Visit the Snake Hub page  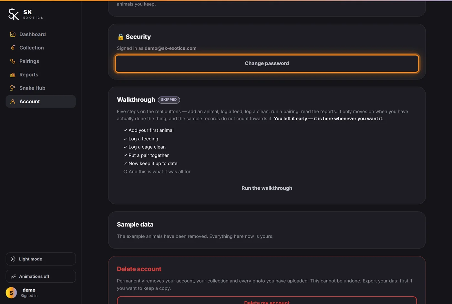point(41,88)
